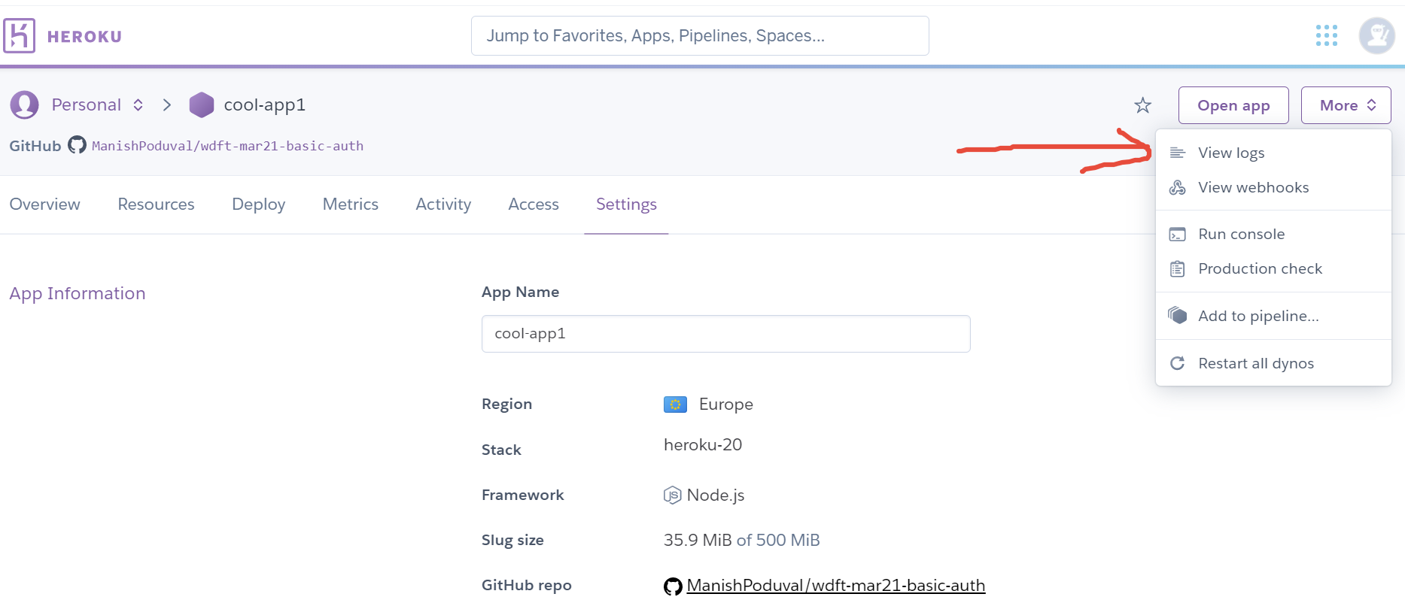The height and width of the screenshot is (606, 1405).
Task: Click the Europe region text
Action: 725,405
